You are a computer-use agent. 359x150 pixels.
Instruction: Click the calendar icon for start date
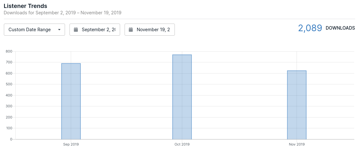(x=76, y=30)
